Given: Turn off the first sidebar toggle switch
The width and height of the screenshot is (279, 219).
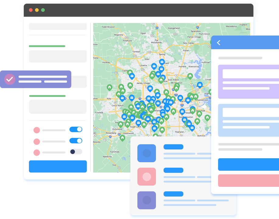Looking at the screenshot, I should coord(76,129).
